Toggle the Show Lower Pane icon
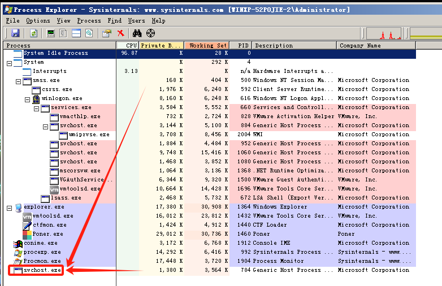The image size is (442, 286). pos(76,33)
